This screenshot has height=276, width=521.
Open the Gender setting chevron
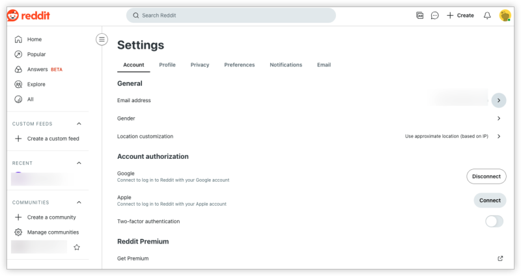click(499, 118)
